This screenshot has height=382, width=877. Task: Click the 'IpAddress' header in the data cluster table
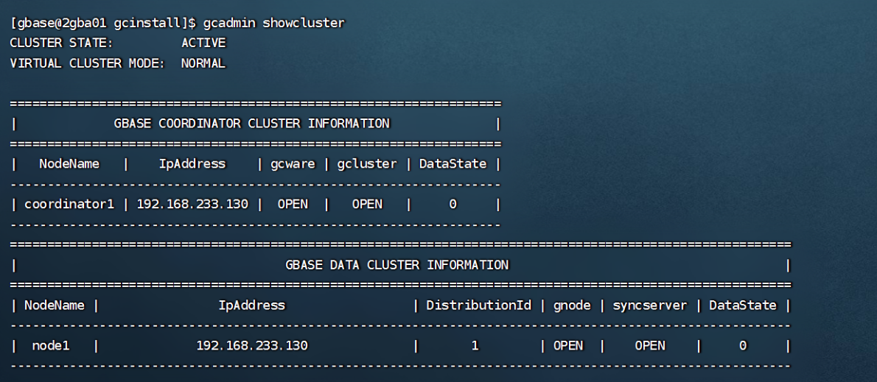pyautogui.click(x=252, y=305)
